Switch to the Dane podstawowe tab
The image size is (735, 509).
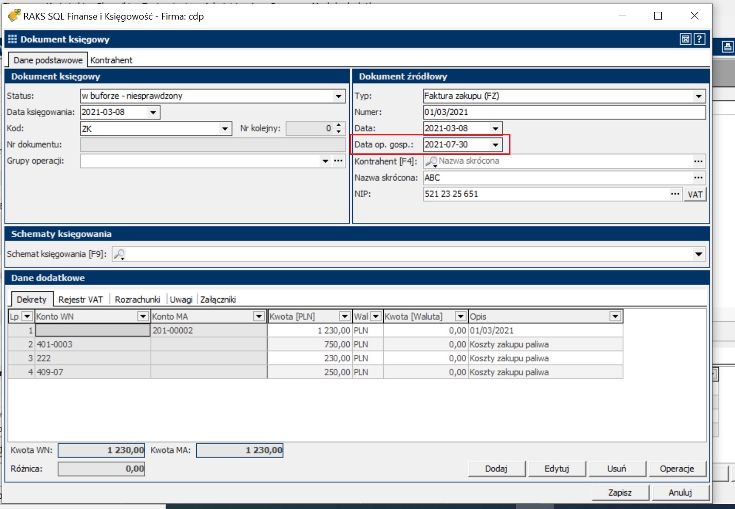48,60
